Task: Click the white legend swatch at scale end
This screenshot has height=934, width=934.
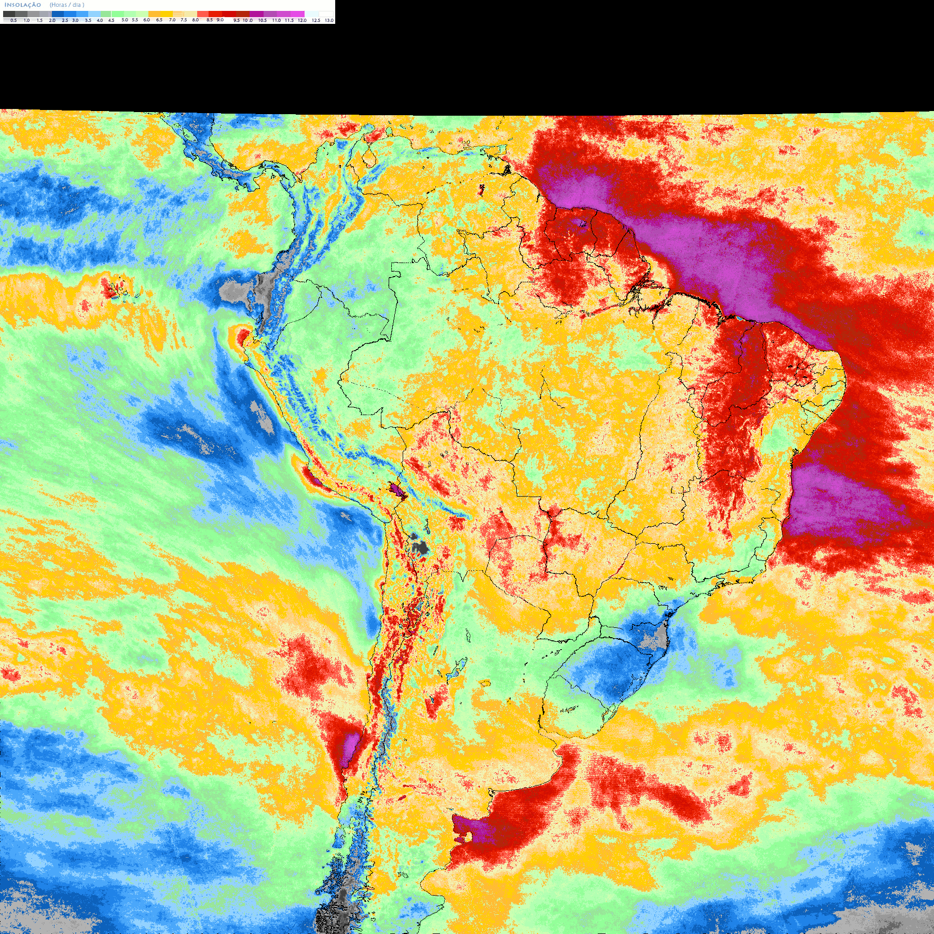Action: point(326,14)
